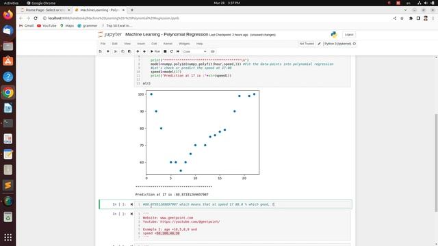Toggle the Chrome side panel icon
The height and width of the screenshot is (246, 438).
[x=418, y=18]
